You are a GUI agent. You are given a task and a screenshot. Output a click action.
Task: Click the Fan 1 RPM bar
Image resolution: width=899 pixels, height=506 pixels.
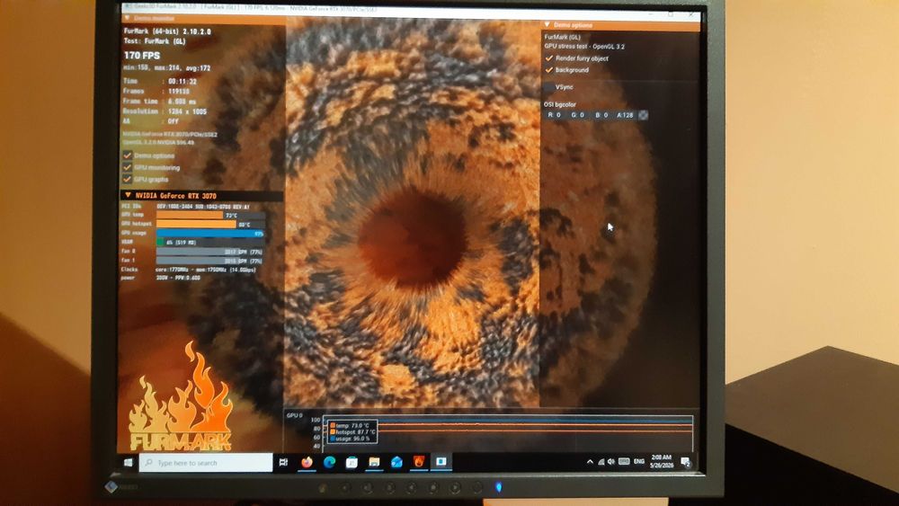[x=210, y=261]
